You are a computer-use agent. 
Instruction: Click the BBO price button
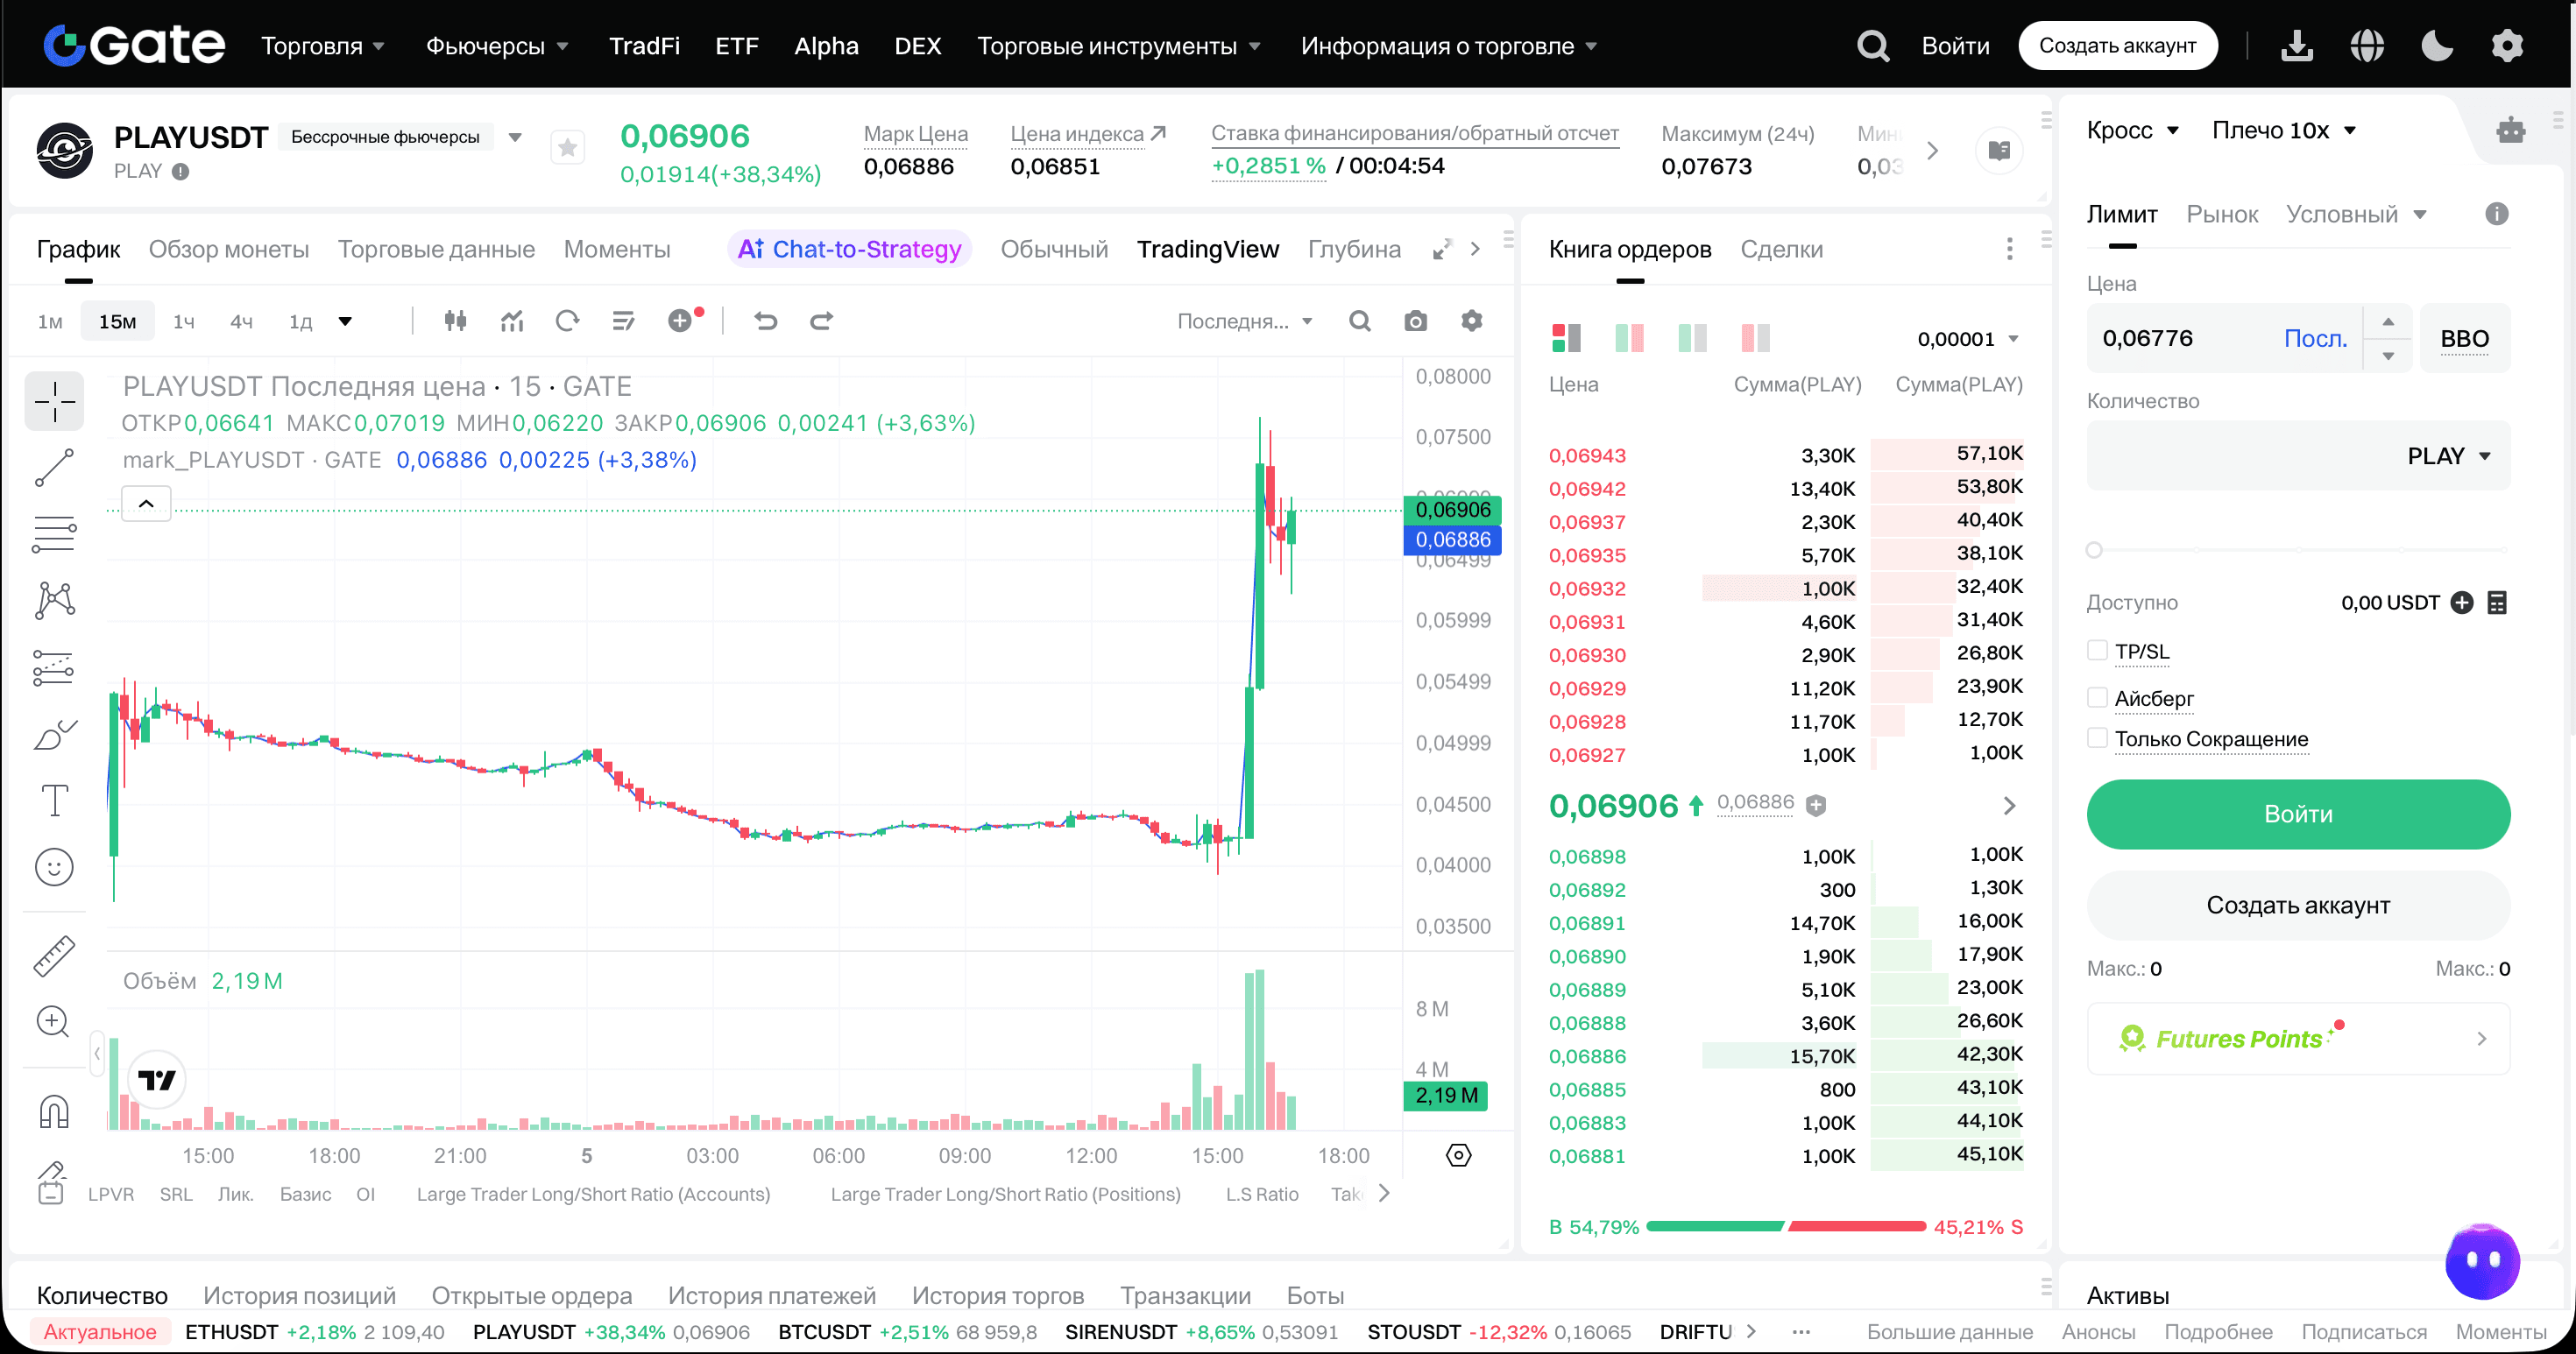(x=2464, y=338)
